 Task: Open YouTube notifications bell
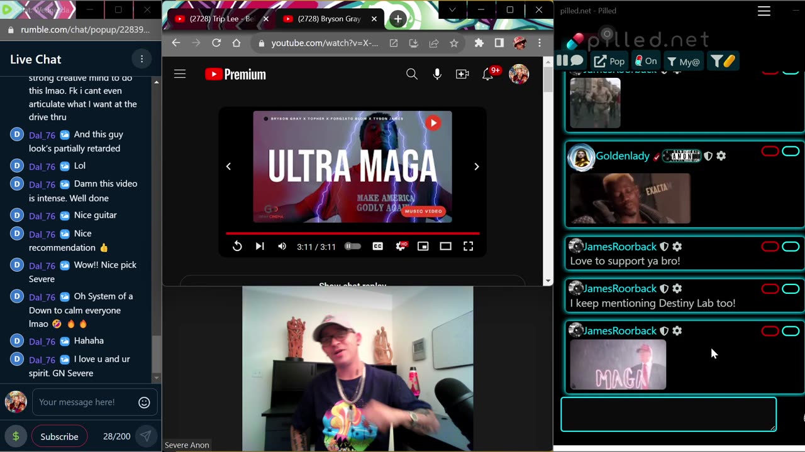tap(487, 74)
